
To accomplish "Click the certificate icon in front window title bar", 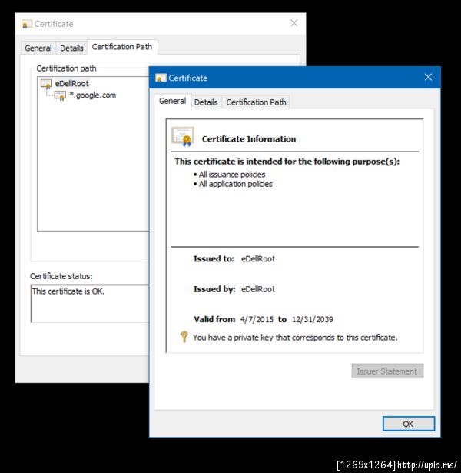I will pyautogui.click(x=161, y=78).
